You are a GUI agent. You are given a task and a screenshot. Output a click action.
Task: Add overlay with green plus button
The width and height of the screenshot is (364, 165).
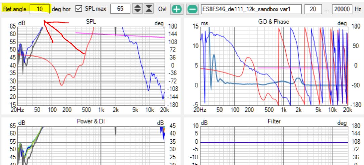click(177, 9)
